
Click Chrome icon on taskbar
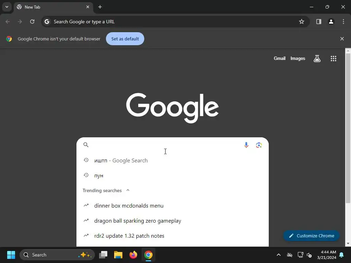click(x=148, y=255)
